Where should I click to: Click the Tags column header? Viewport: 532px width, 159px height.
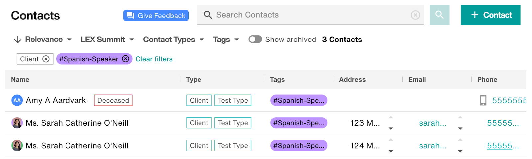(x=277, y=79)
